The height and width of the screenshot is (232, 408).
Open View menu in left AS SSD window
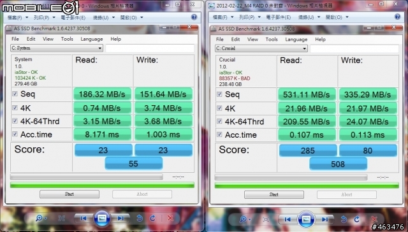pos(48,39)
